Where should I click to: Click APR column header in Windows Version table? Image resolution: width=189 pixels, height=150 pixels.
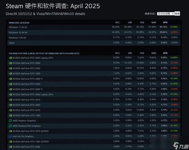165,23
